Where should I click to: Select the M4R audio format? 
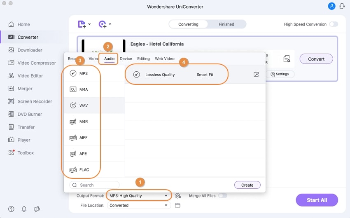pyautogui.click(x=94, y=122)
